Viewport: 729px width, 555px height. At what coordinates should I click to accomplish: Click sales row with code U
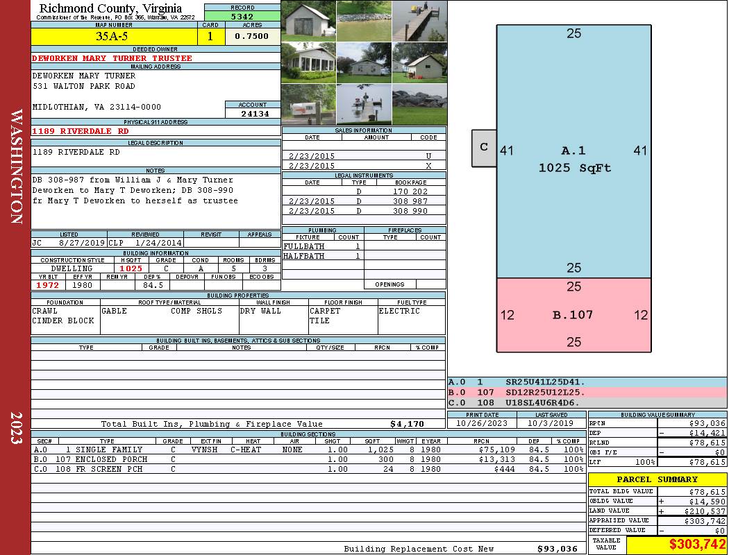point(364,156)
